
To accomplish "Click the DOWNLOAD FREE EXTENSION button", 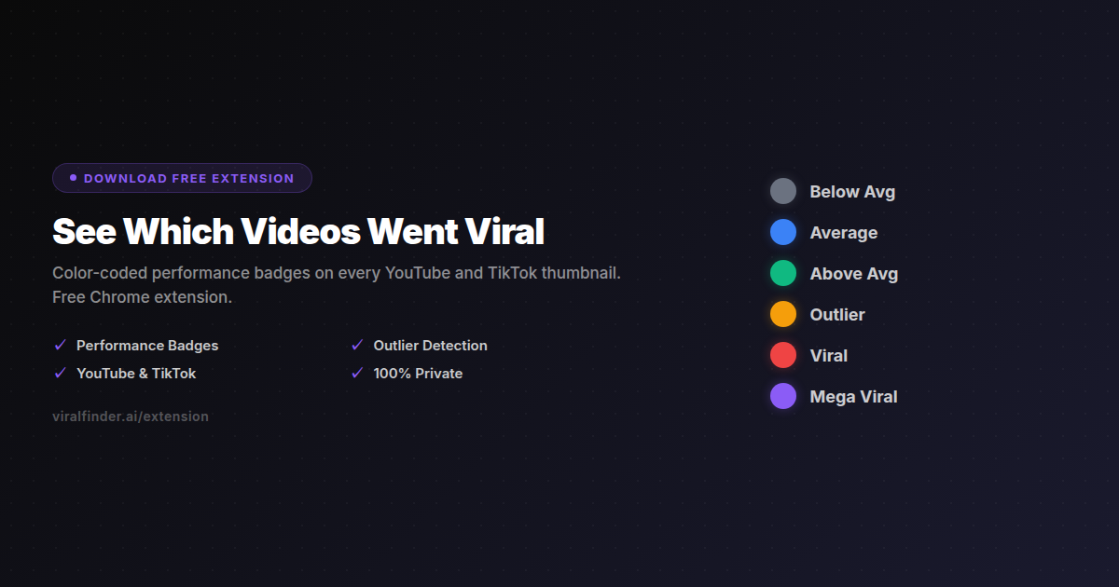I will click(182, 177).
